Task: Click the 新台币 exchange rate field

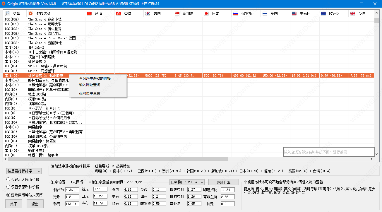Action: coord(72,190)
